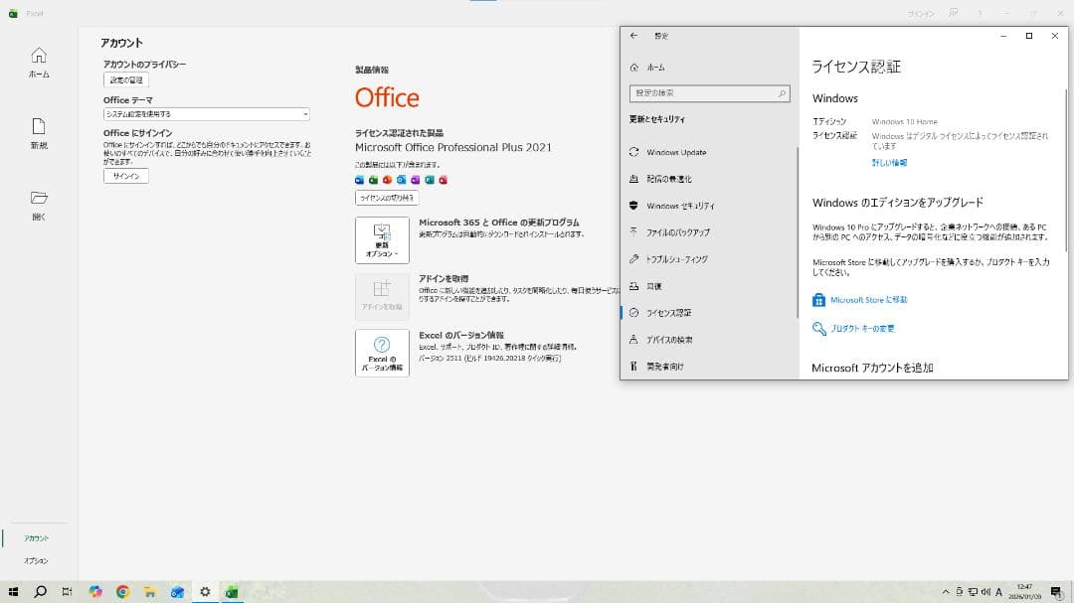Viewport: 1074px width, 603px height.
Task: Expand the 更新オプション dropdown button
Action: pos(382,240)
